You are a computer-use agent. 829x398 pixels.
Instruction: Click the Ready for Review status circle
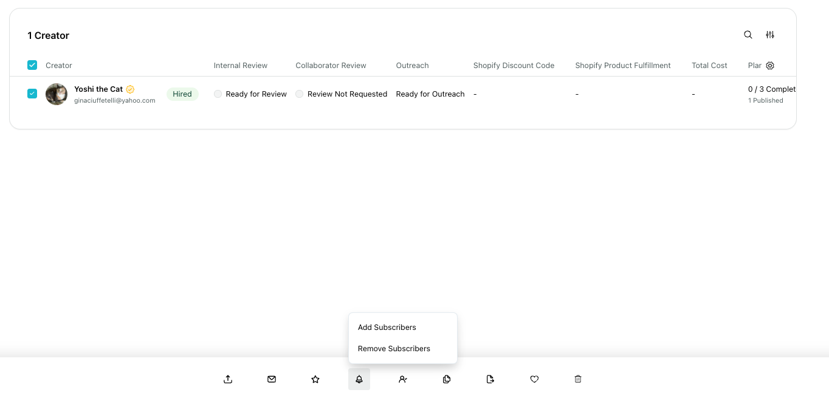(x=218, y=94)
